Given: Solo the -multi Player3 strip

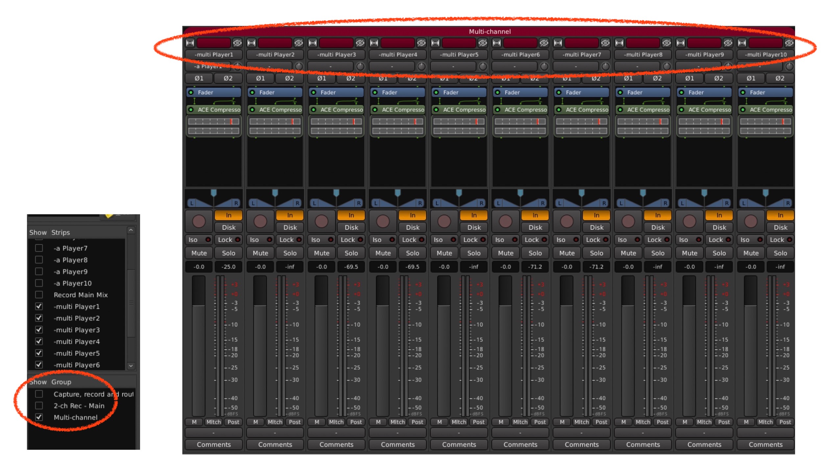Looking at the screenshot, I should (x=351, y=253).
